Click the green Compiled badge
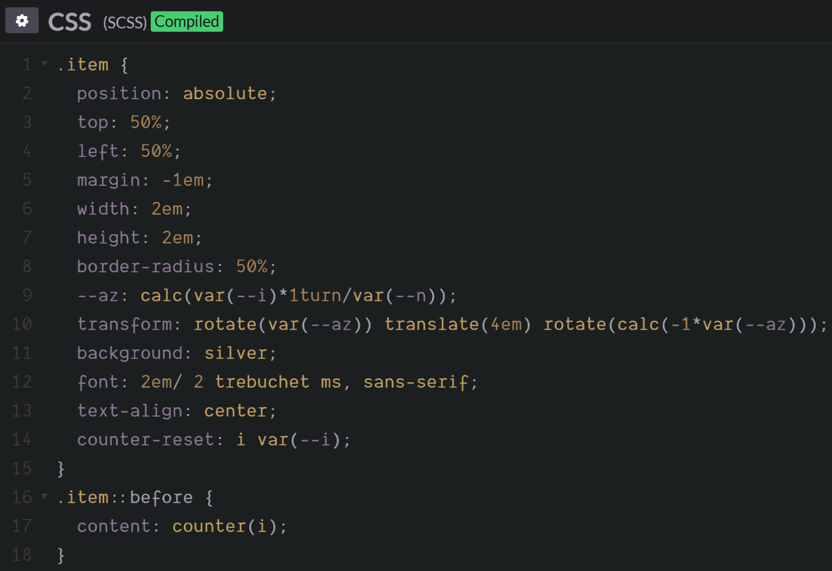This screenshot has height=571, width=832. [x=187, y=22]
